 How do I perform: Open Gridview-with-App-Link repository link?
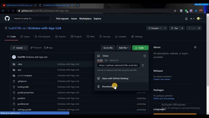tap(45, 28)
